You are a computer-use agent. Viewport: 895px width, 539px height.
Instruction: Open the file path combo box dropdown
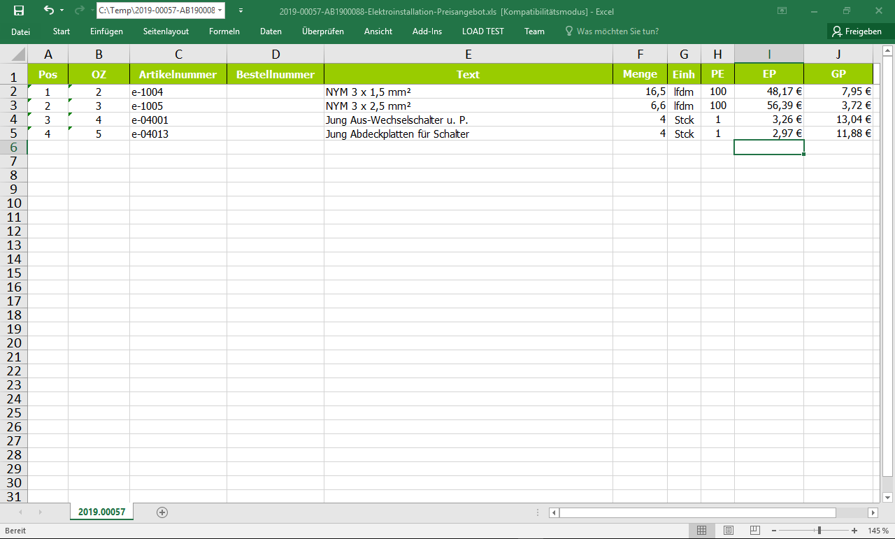click(220, 10)
